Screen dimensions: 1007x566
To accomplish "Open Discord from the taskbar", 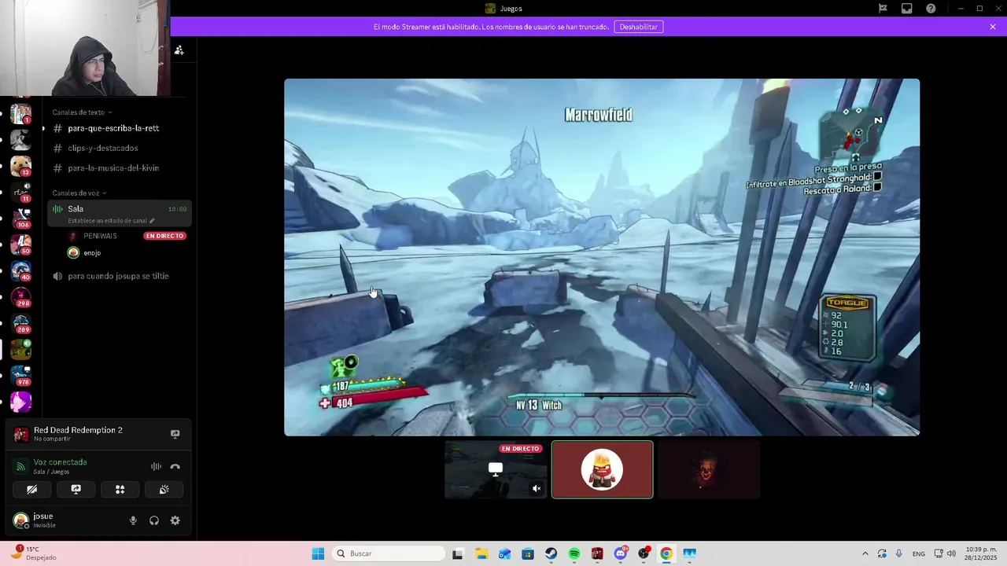I will tap(621, 553).
